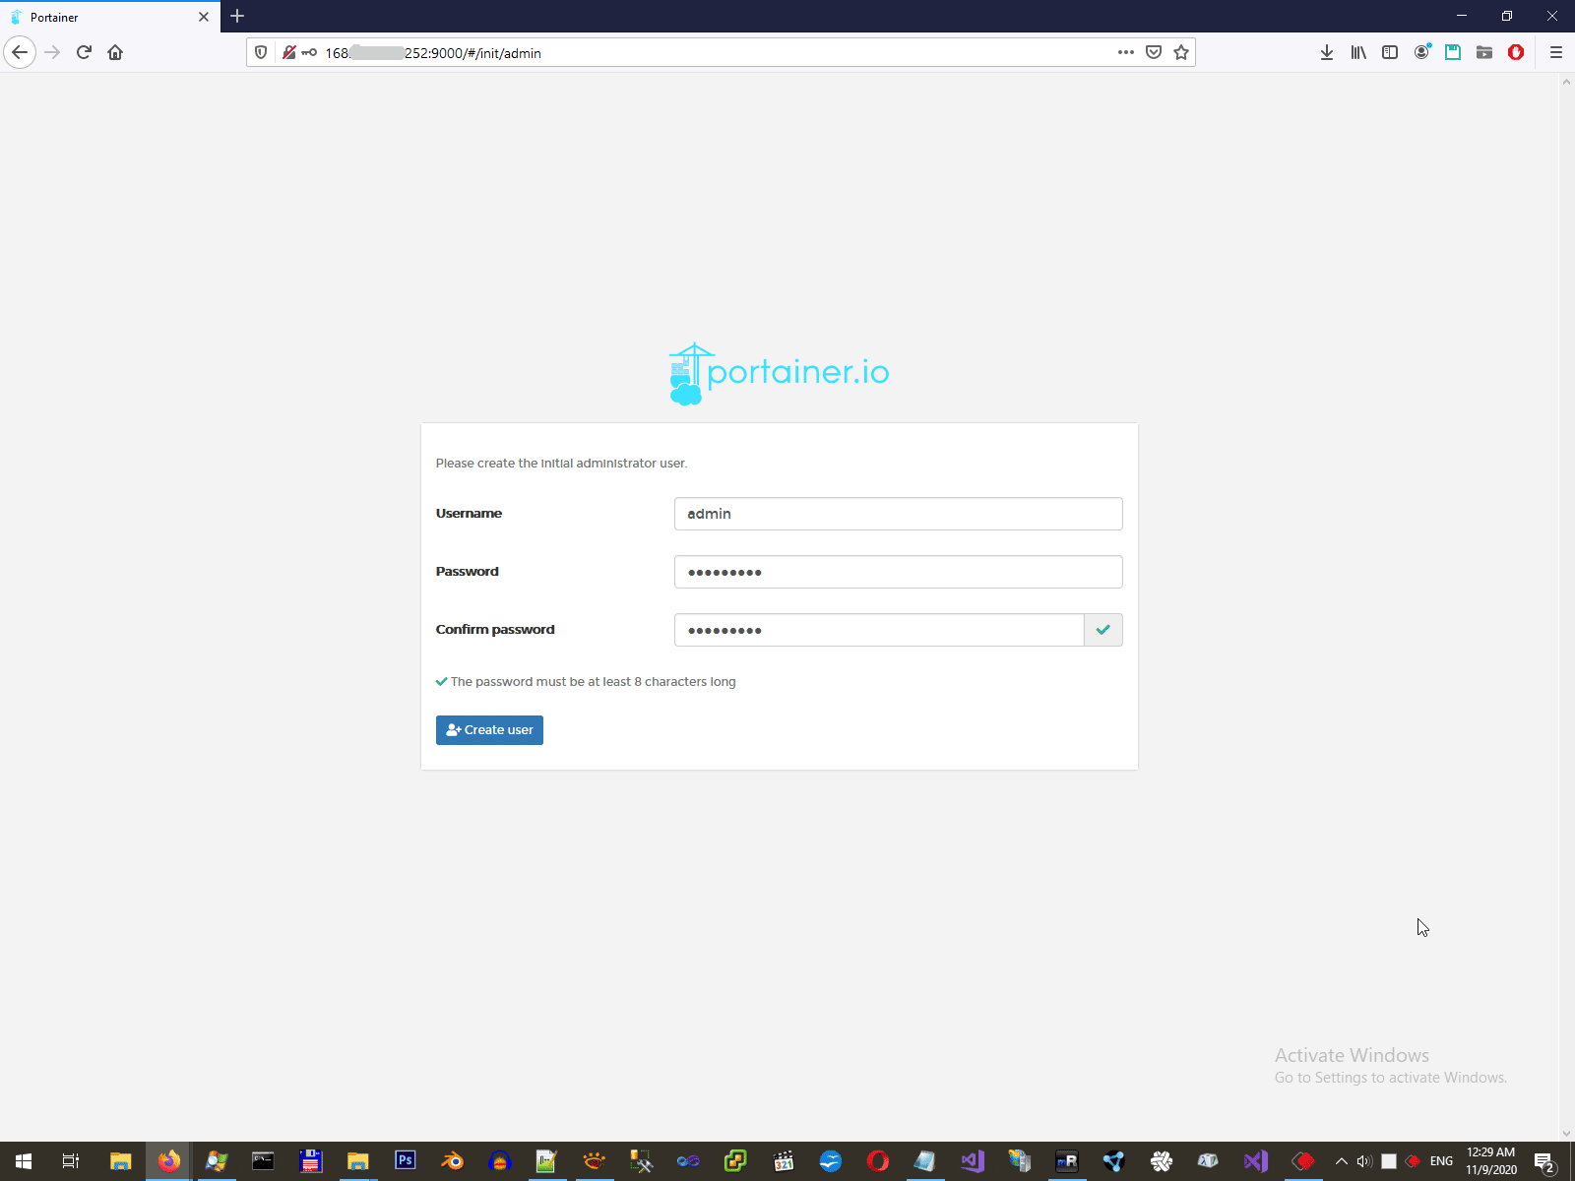The width and height of the screenshot is (1575, 1181).
Task: Open the red ad blocker extension
Action: click(1516, 53)
